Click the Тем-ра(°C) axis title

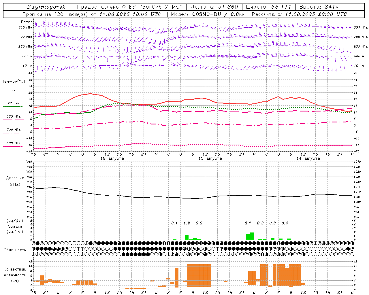coord(14,81)
